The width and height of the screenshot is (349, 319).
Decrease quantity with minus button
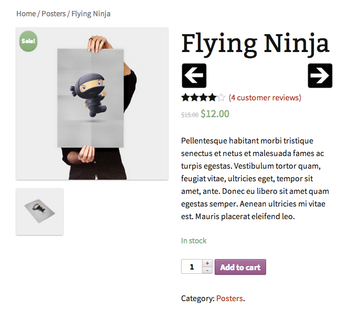point(207,270)
